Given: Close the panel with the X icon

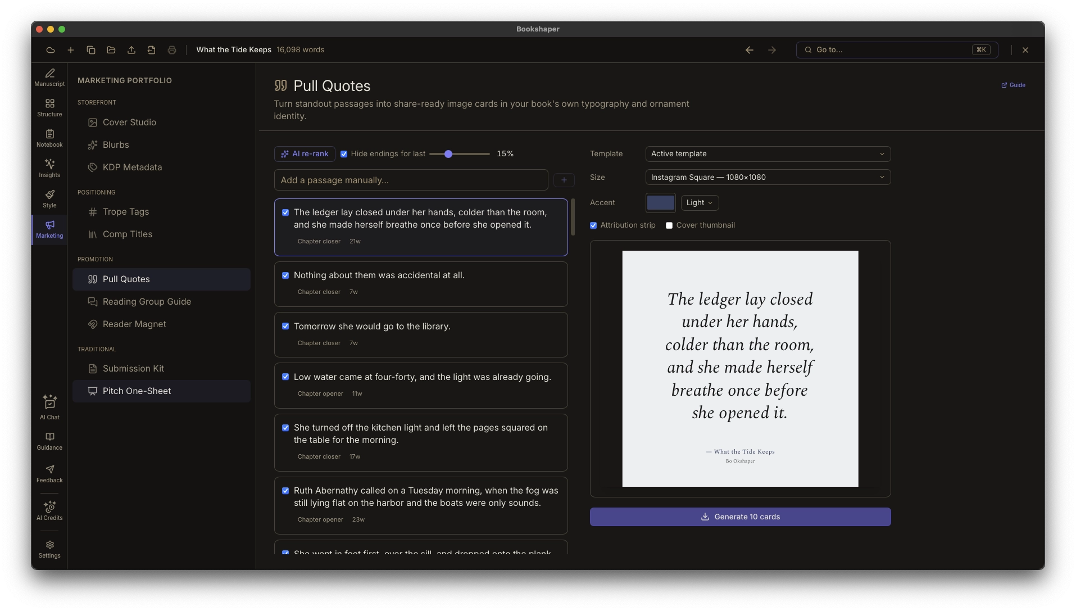Looking at the screenshot, I should (1025, 50).
